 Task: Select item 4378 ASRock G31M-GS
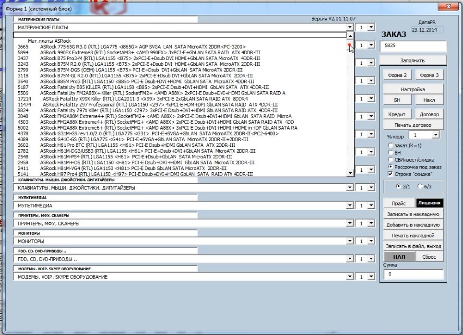coord(179,133)
